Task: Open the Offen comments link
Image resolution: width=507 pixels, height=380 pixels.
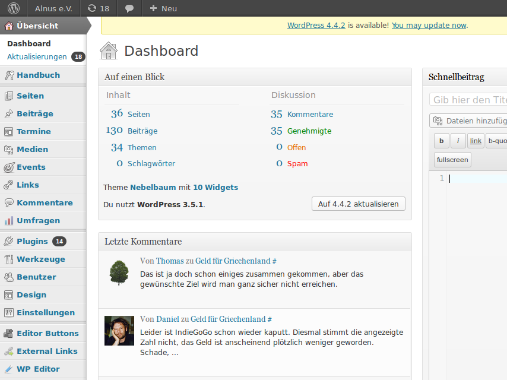Action: coord(296,147)
